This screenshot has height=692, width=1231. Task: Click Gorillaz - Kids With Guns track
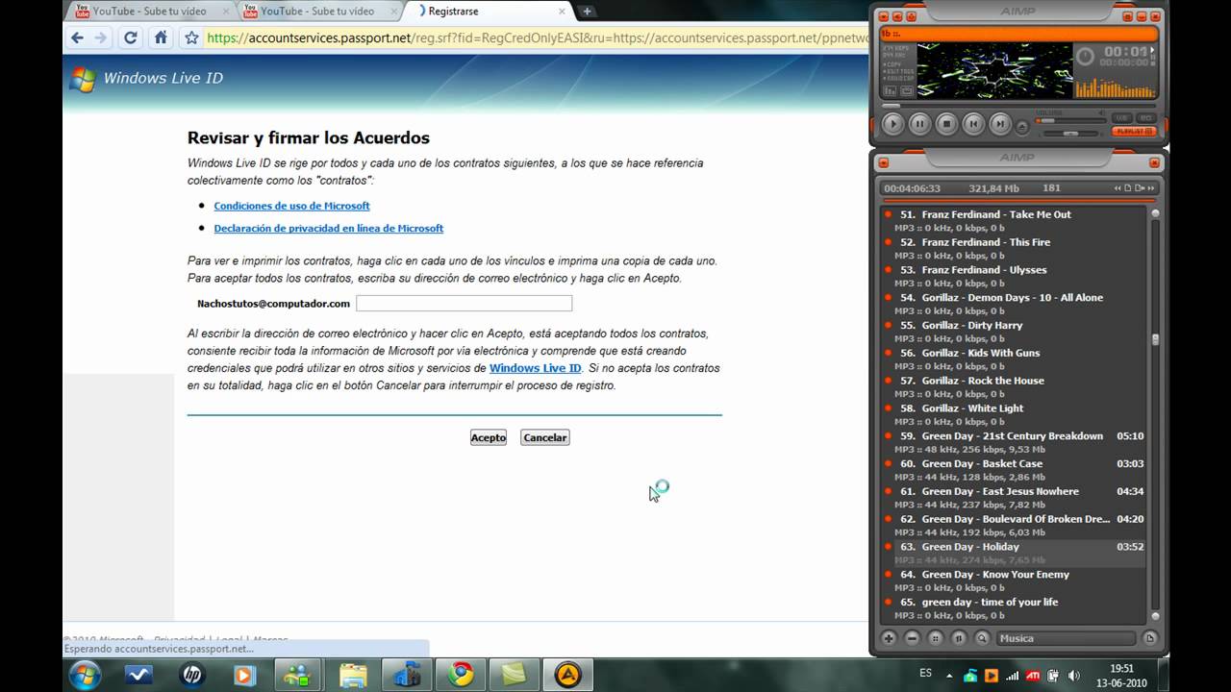[1014, 359]
